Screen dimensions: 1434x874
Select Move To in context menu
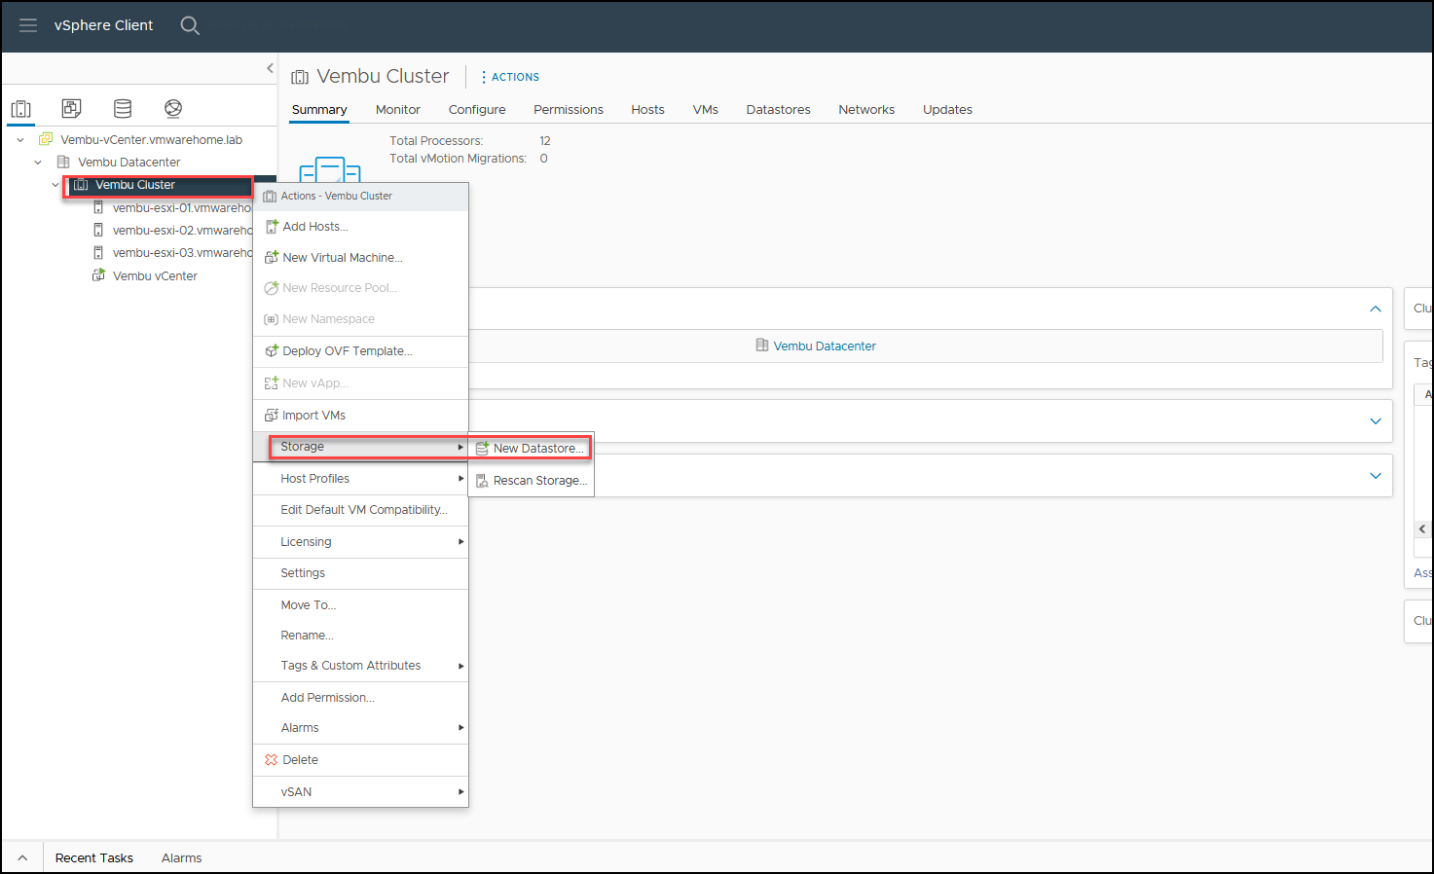click(360, 604)
